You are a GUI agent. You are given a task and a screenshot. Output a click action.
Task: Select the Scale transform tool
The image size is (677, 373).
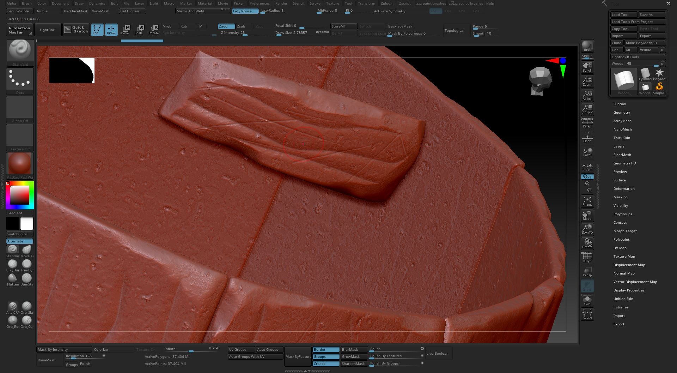pos(139,30)
